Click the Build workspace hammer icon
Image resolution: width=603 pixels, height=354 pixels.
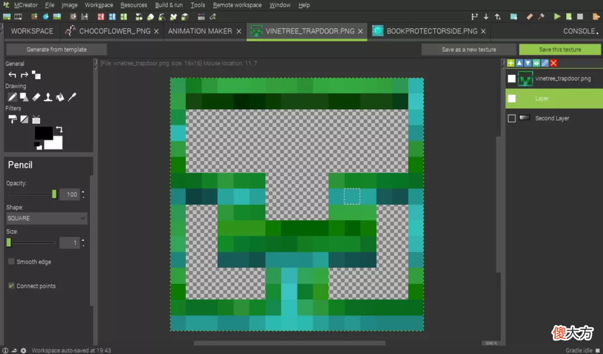(x=541, y=17)
